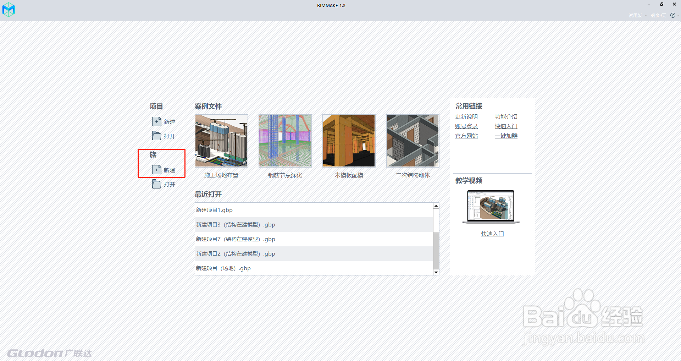Open the 快速入门 link under 常用链接
The image size is (681, 361).
tap(506, 126)
